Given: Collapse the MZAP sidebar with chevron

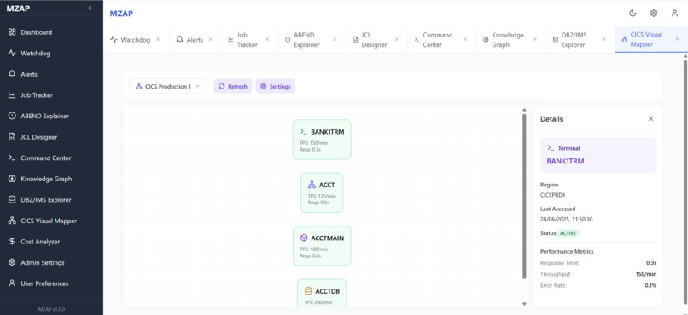Looking at the screenshot, I should (90, 8).
